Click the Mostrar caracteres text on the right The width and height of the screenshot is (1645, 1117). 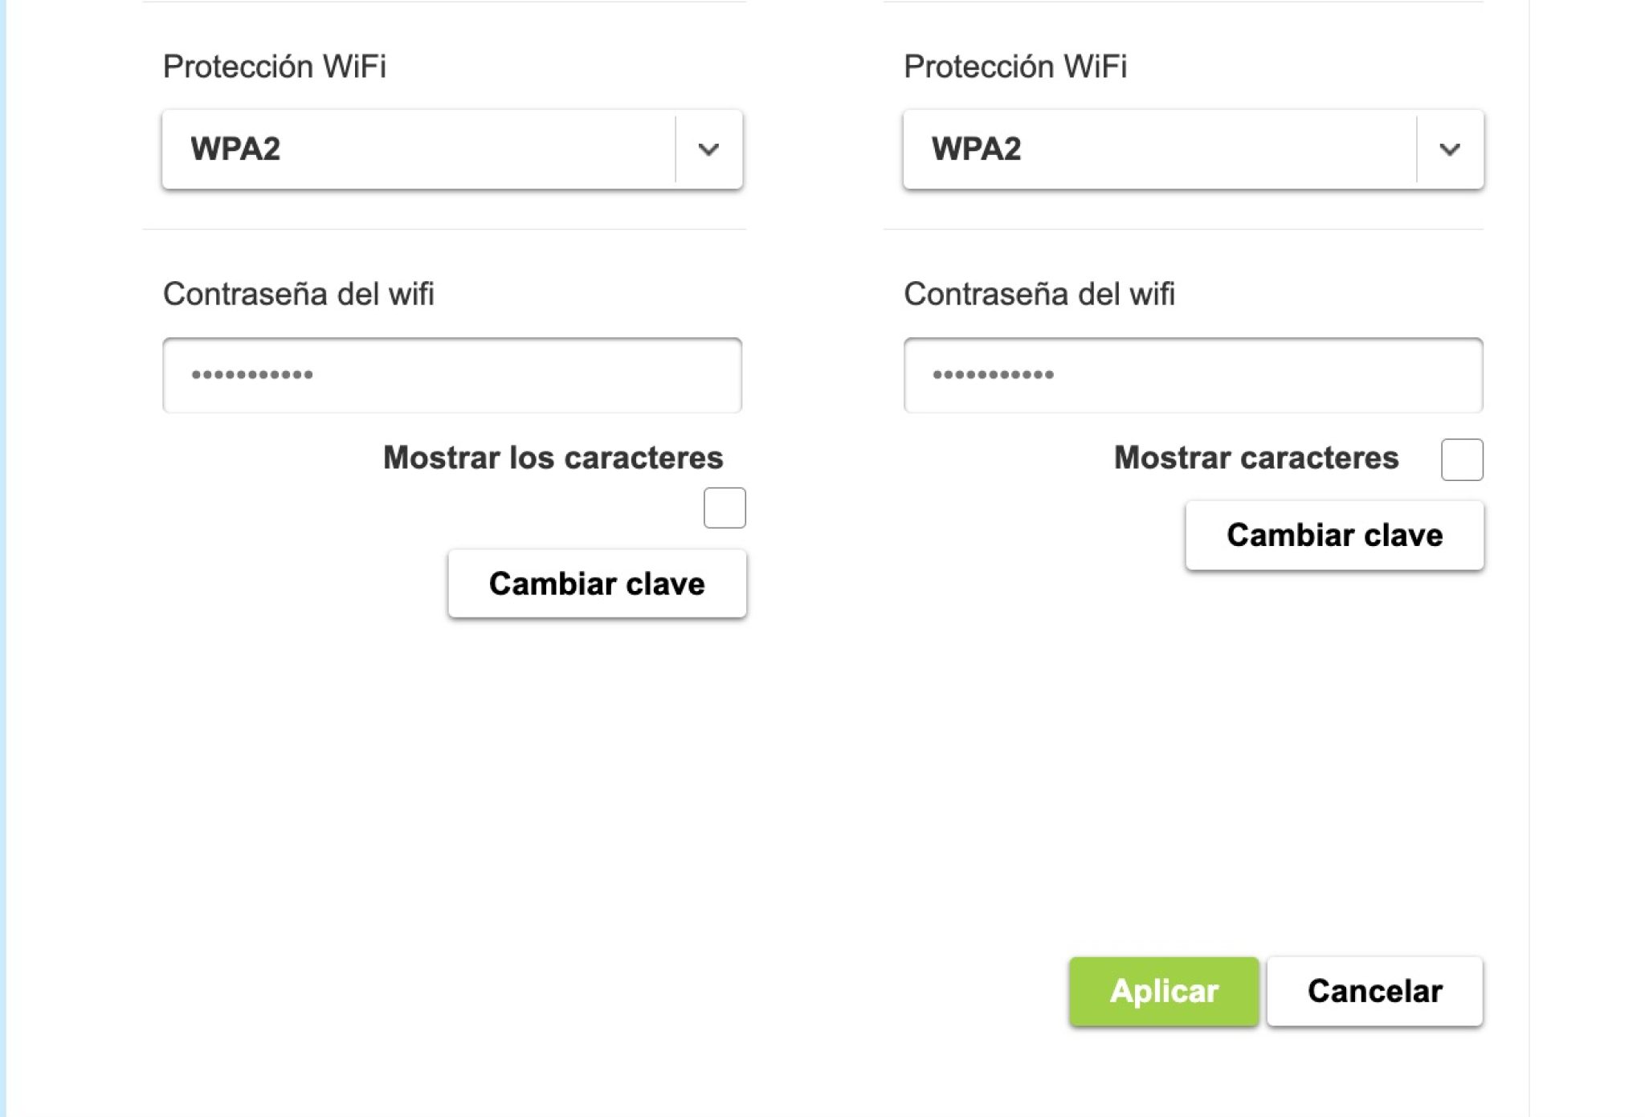click(1255, 459)
